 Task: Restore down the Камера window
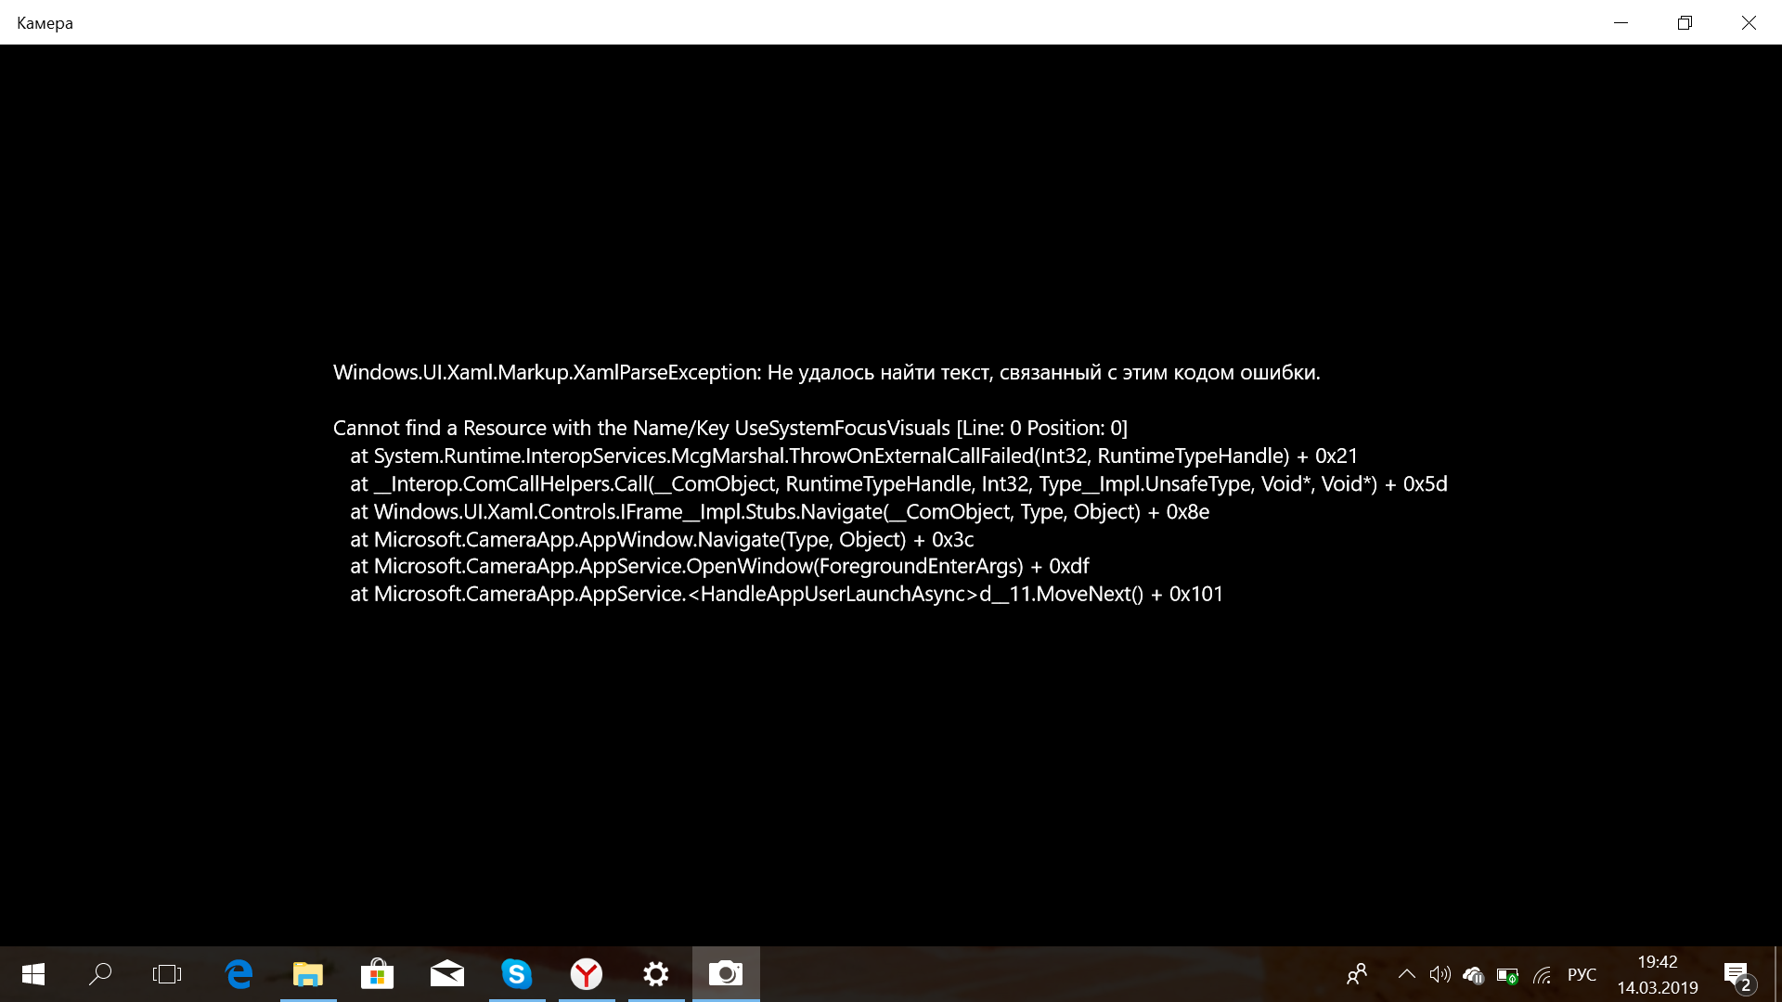point(1685,22)
